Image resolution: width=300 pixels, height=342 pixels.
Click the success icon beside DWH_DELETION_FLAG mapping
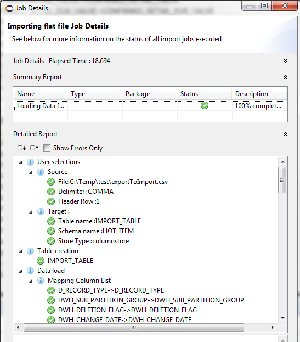51,310
